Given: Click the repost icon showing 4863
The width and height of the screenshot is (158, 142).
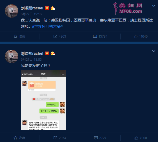Looking at the screenshot, I should 55,37.
